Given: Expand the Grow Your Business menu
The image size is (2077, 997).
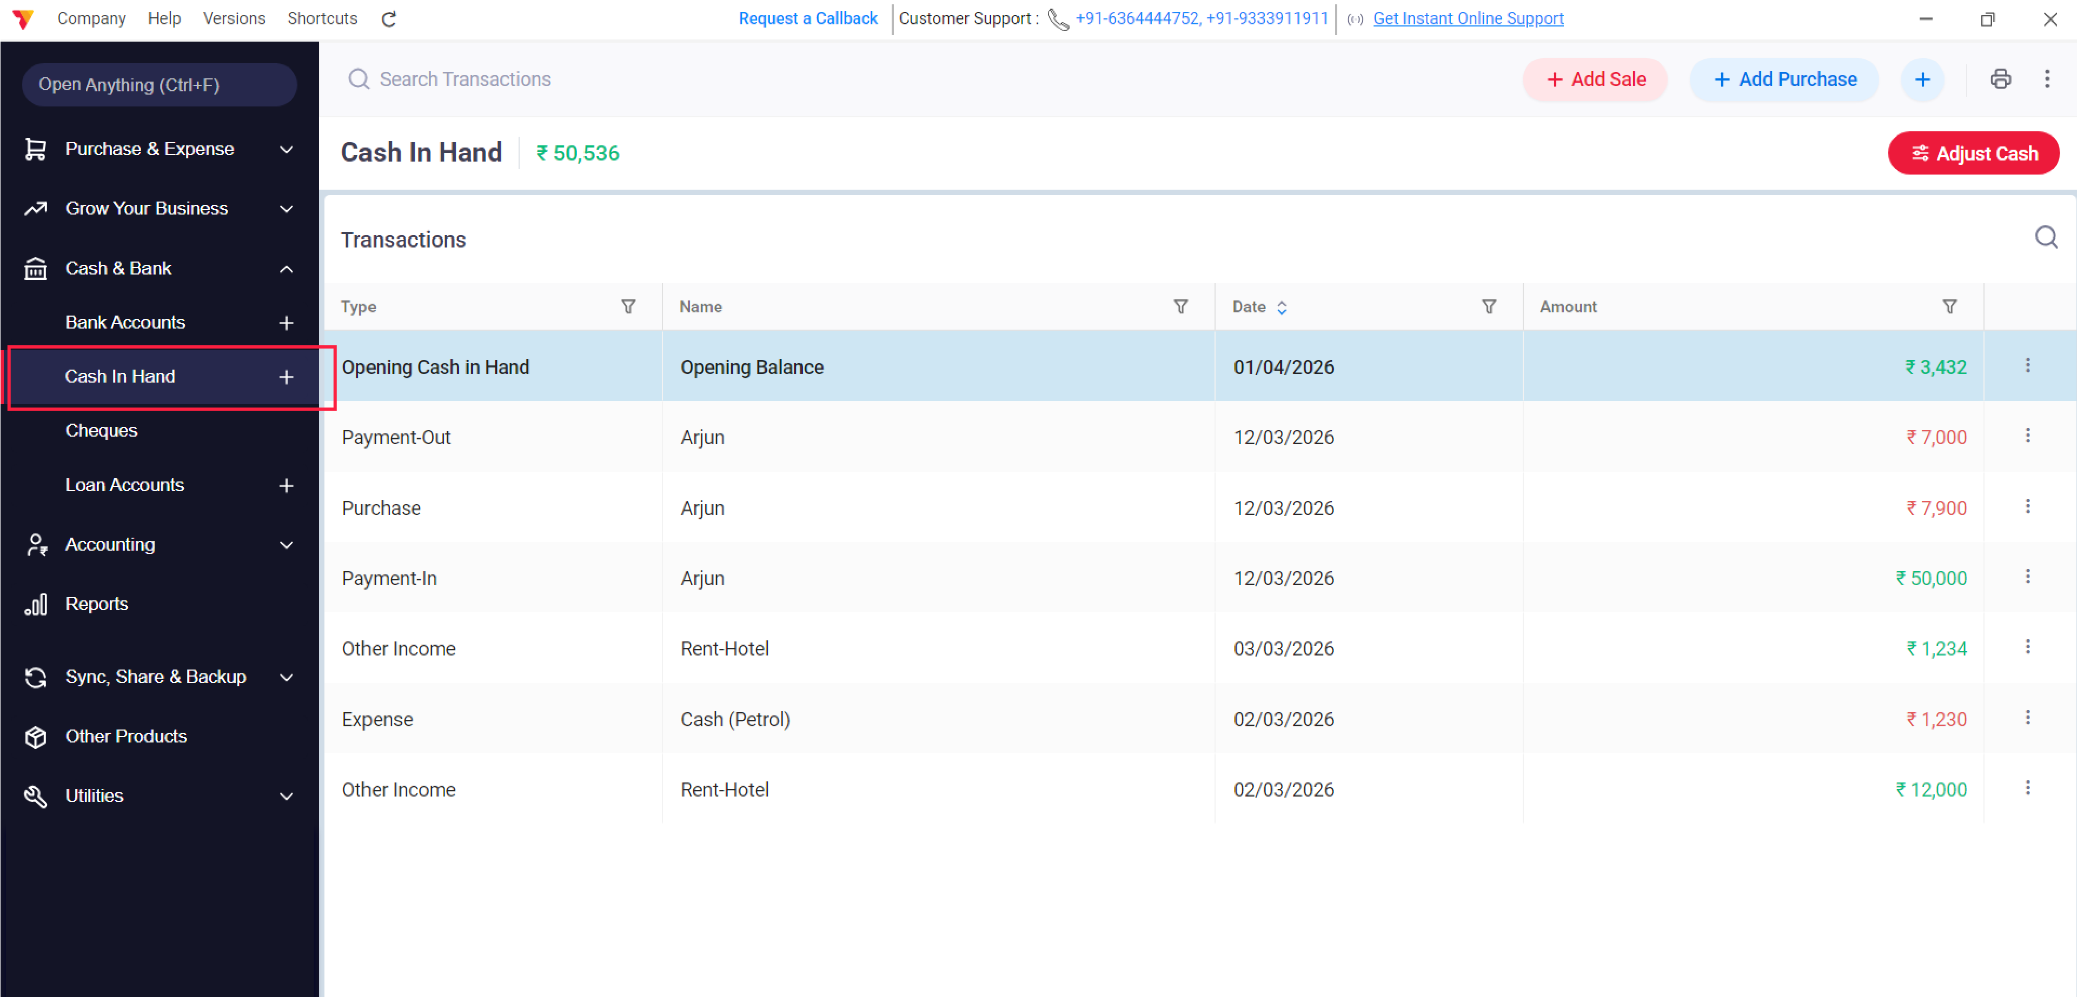Looking at the screenshot, I should [x=286, y=208].
